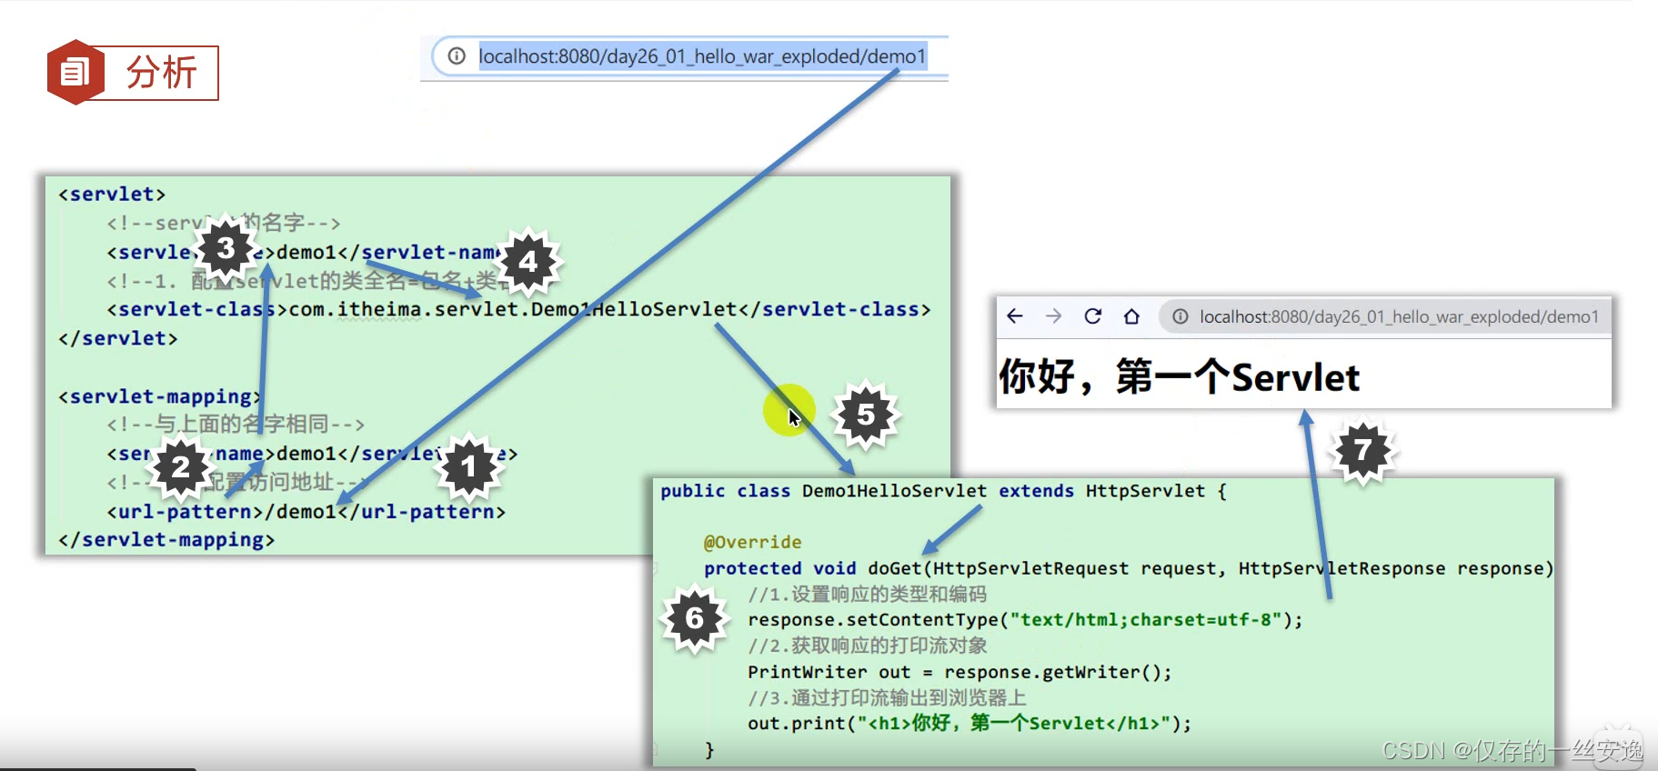
Task: Click the protected void doGet method signature
Action: point(1129,568)
